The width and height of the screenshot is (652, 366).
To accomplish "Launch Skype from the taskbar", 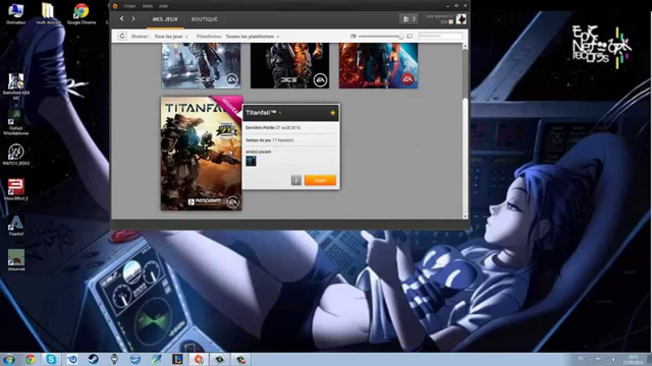I will pyautogui.click(x=51, y=359).
